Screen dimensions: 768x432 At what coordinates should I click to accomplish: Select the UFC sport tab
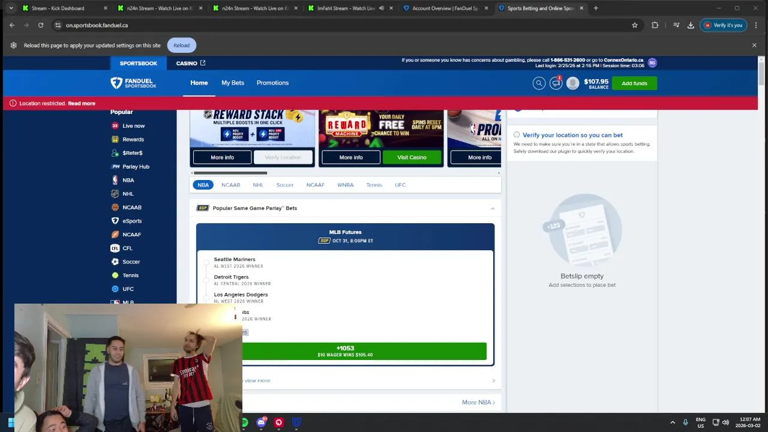pos(400,185)
